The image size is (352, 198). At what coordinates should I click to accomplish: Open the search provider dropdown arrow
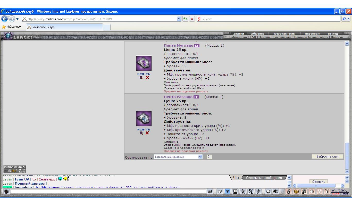349,19
